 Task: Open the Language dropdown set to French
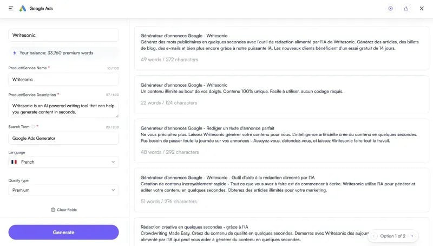(x=63, y=162)
